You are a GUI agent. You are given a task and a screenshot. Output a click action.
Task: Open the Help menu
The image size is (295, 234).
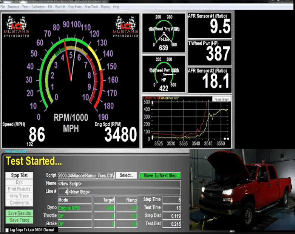pos(116,7)
